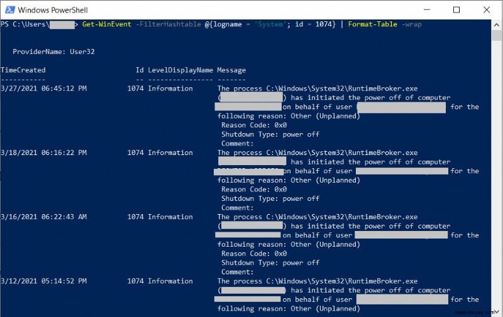
Task: Click the vertical scrollbar thumb
Action: click(496, 35)
